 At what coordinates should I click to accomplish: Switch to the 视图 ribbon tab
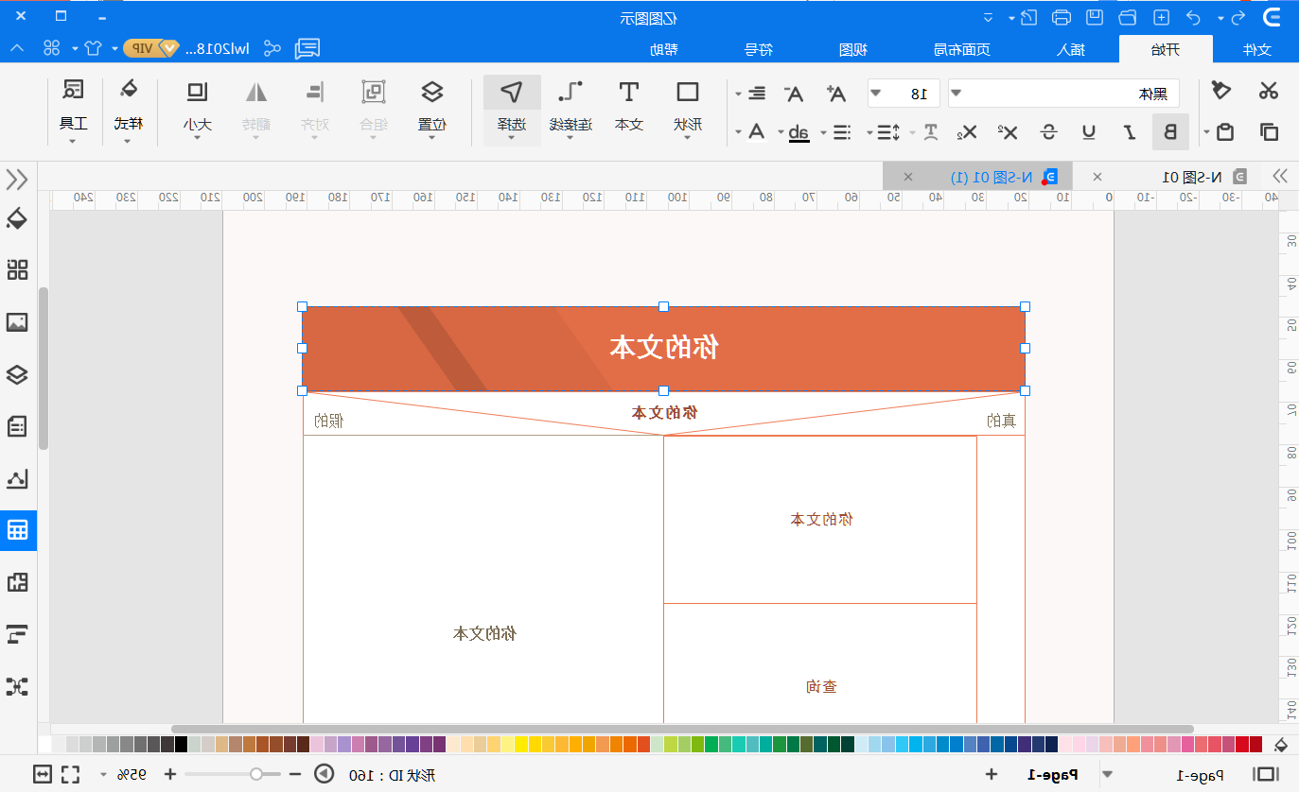(854, 49)
